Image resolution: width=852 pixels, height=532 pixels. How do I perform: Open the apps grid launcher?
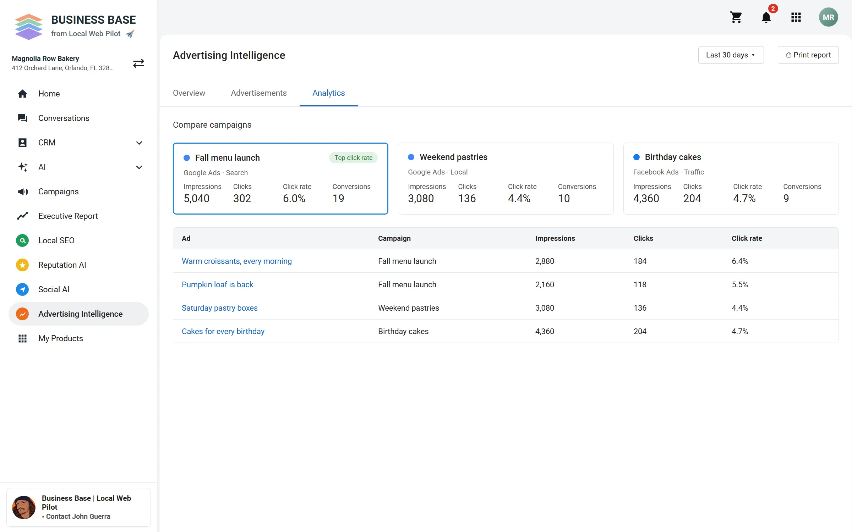coord(796,17)
